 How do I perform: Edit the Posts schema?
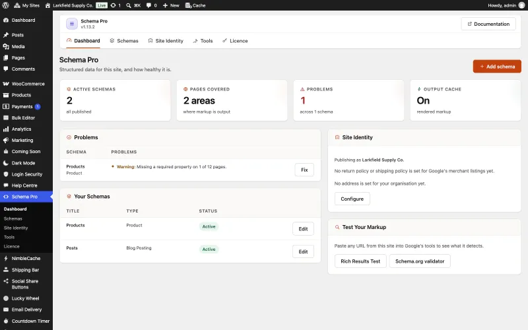click(x=303, y=251)
